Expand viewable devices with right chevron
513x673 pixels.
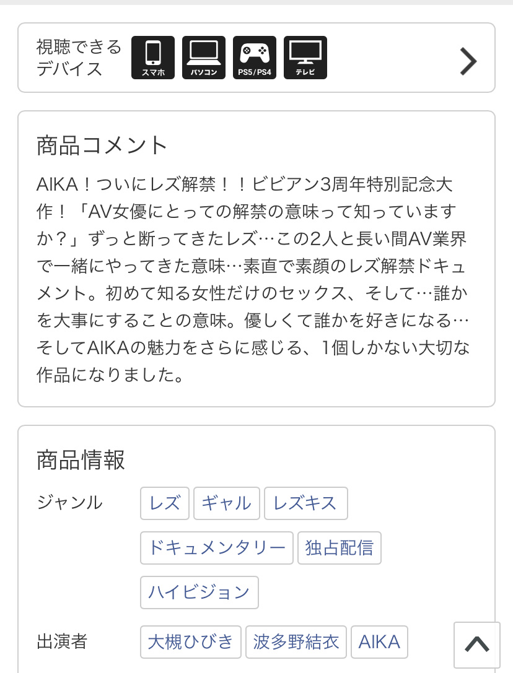(x=468, y=62)
